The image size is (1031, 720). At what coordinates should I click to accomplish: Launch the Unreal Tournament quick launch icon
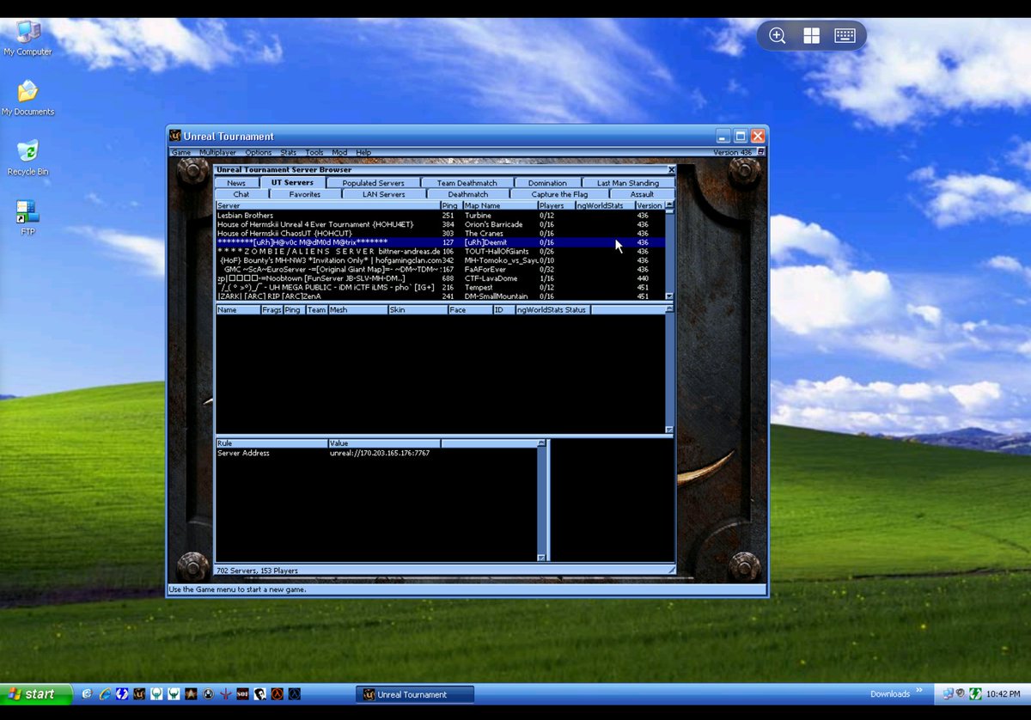tap(139, 693)
